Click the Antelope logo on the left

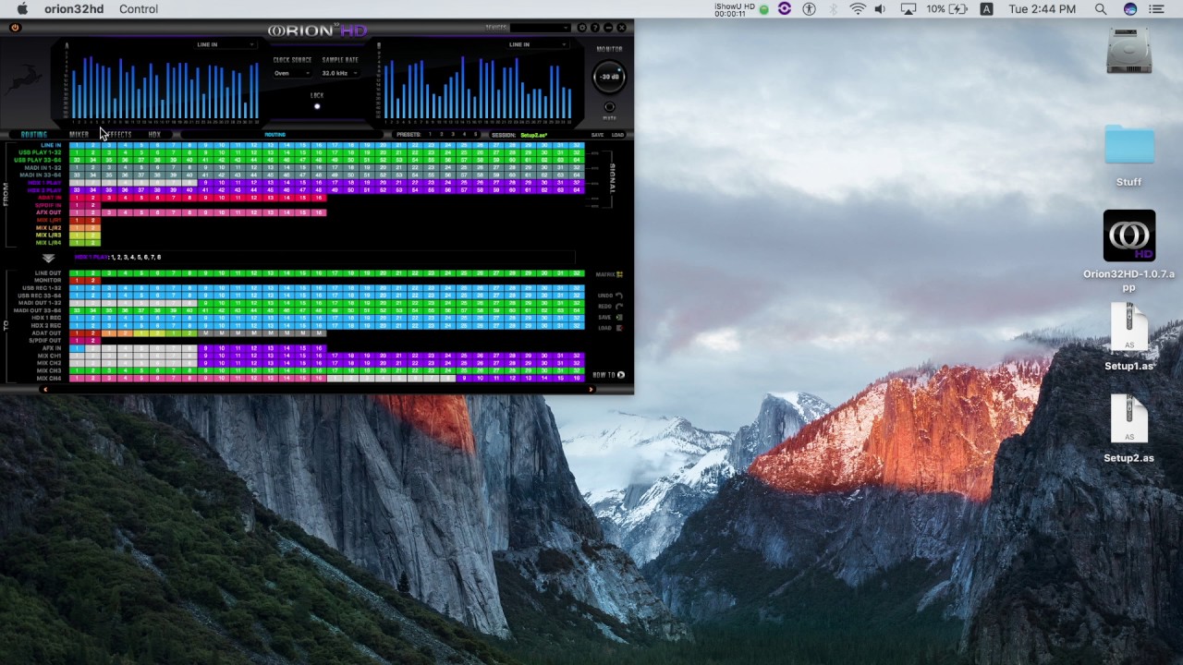tap(22, 81)
